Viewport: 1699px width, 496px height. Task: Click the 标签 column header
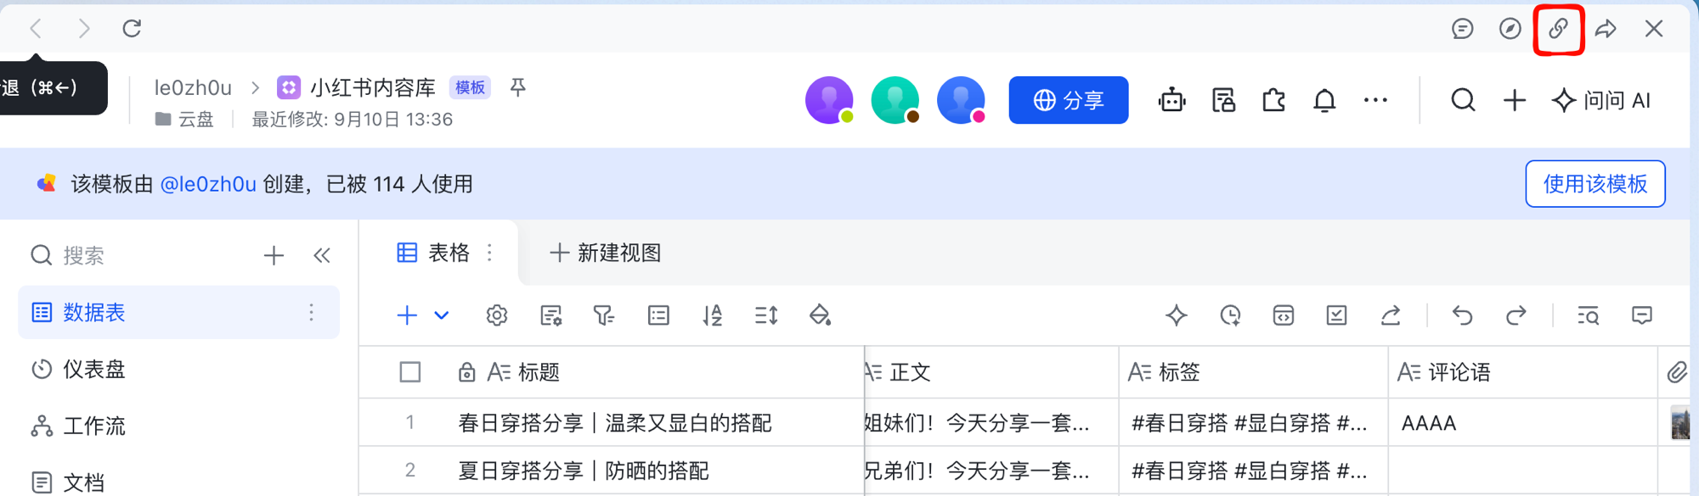tap(1254, 372)
